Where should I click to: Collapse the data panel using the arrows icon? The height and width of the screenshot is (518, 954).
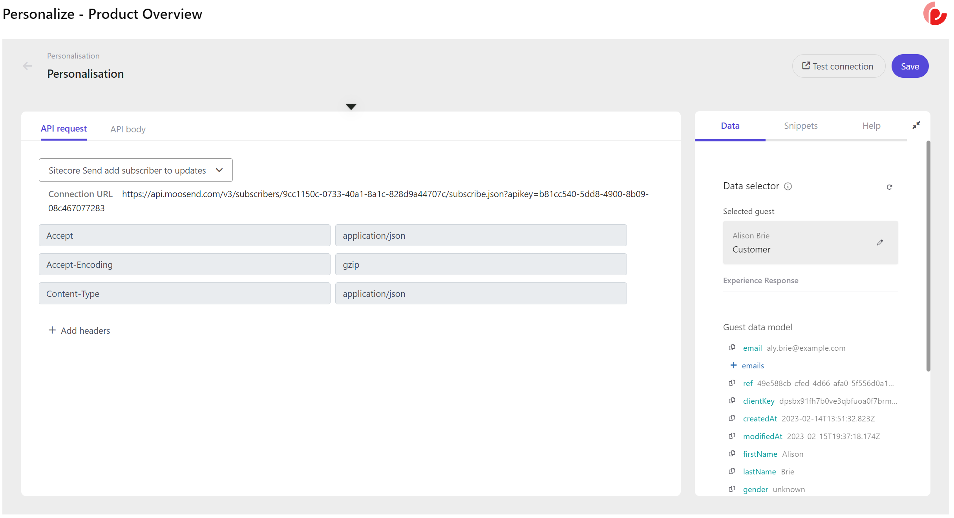coord(916,125)
